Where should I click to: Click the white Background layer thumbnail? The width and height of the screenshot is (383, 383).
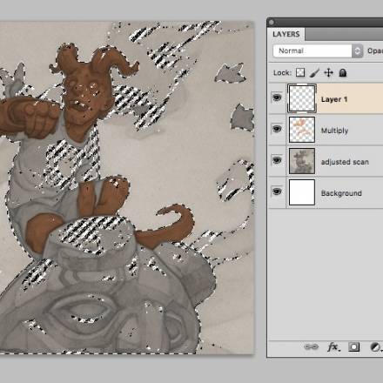[302, 192]
